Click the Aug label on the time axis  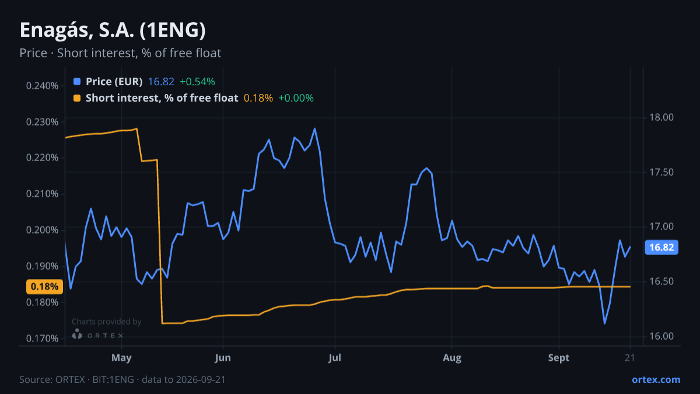(x=452, y=357)
